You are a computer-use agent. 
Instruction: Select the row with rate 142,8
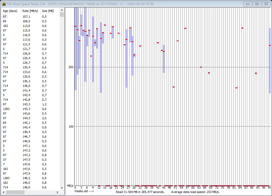tap(31, 100)
